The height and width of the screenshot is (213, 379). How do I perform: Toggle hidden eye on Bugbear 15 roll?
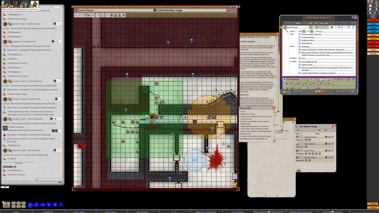click(x=10, y=41)
